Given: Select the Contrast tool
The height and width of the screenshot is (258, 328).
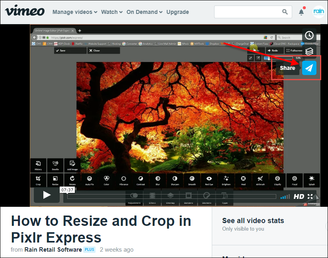Looking at the screenshot, I should 141,181.
